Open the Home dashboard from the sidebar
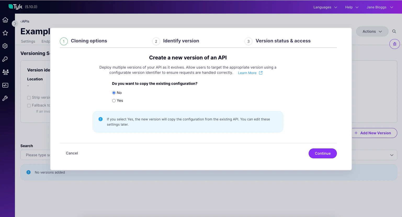This screenshot has height=217, width=402. click(x=5, y=20)
